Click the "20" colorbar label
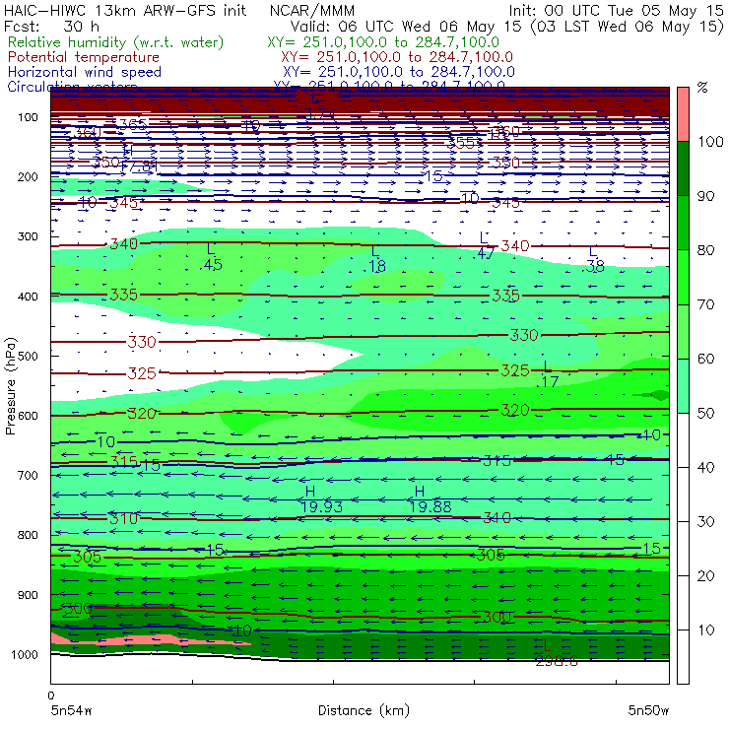Image resolution: width=729 pixels, height=729 pixels. click(705, 576)
